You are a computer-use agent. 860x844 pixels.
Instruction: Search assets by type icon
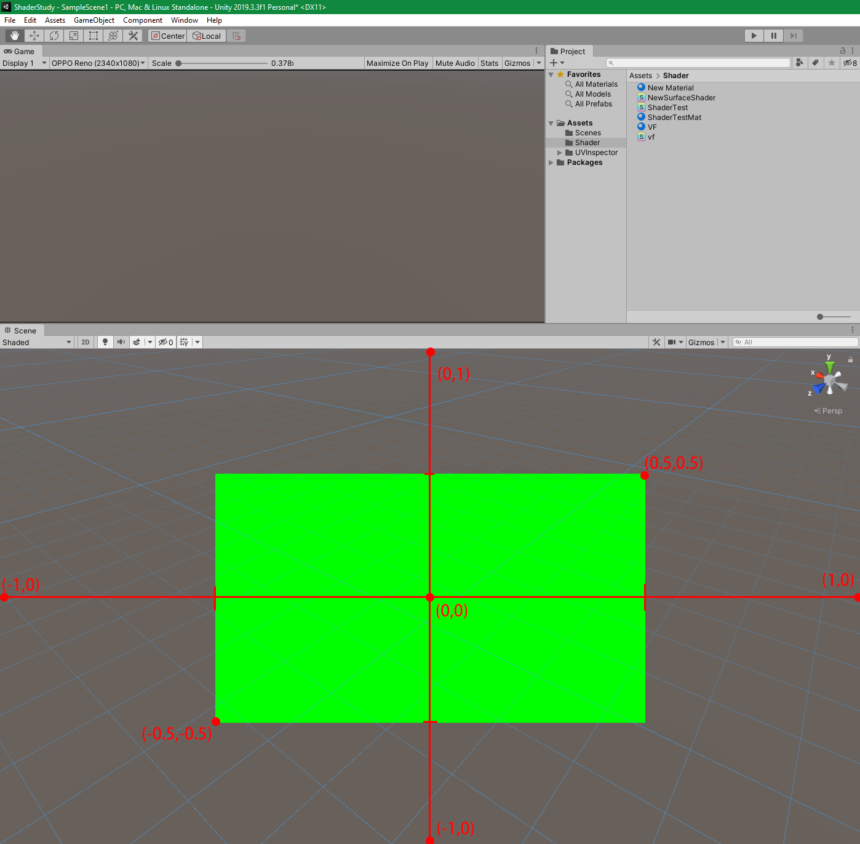click(799, 63)
